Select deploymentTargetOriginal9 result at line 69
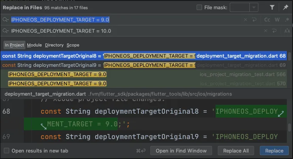293x159 pixels. [144, 65]
